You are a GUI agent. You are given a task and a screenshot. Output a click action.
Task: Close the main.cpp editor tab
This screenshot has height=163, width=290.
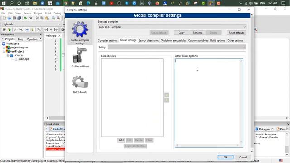[x=59, y=36]
